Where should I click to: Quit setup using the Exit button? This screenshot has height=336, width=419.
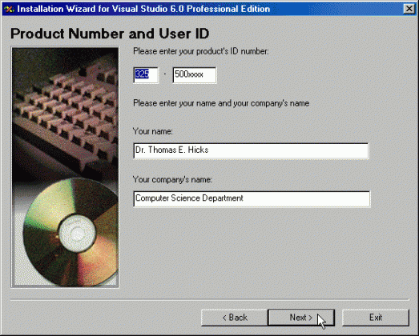click(376, 318)
